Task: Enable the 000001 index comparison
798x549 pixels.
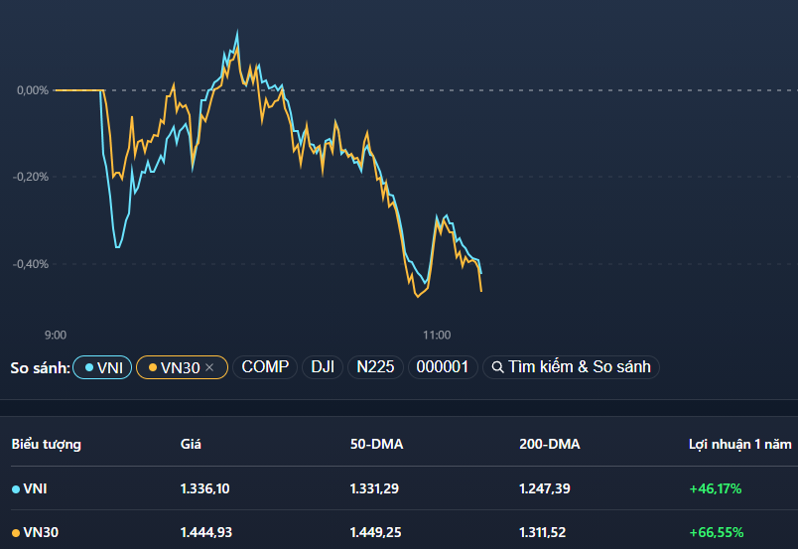Action: click(x=442, y=367)
